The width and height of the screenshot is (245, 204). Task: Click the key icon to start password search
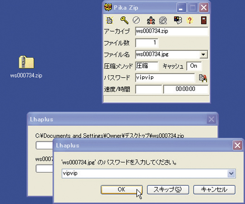124,20
